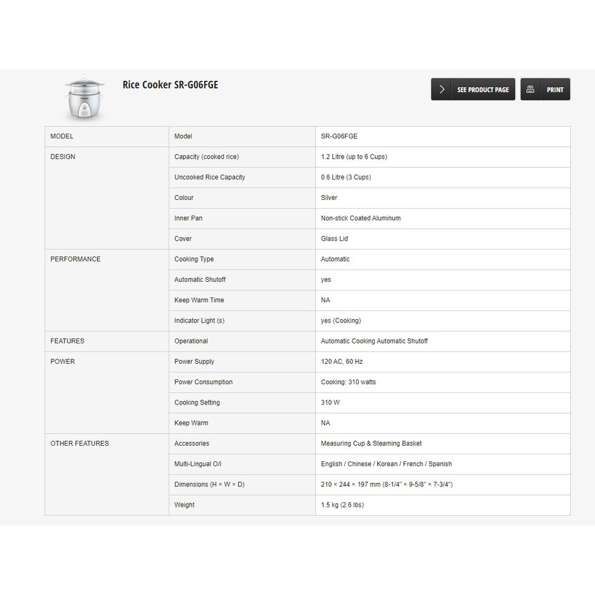The width and height of the screenshot is (595, 595).
Task: Select the 1.5 kg (2.6 lbs) weight value
Action: 342,505
